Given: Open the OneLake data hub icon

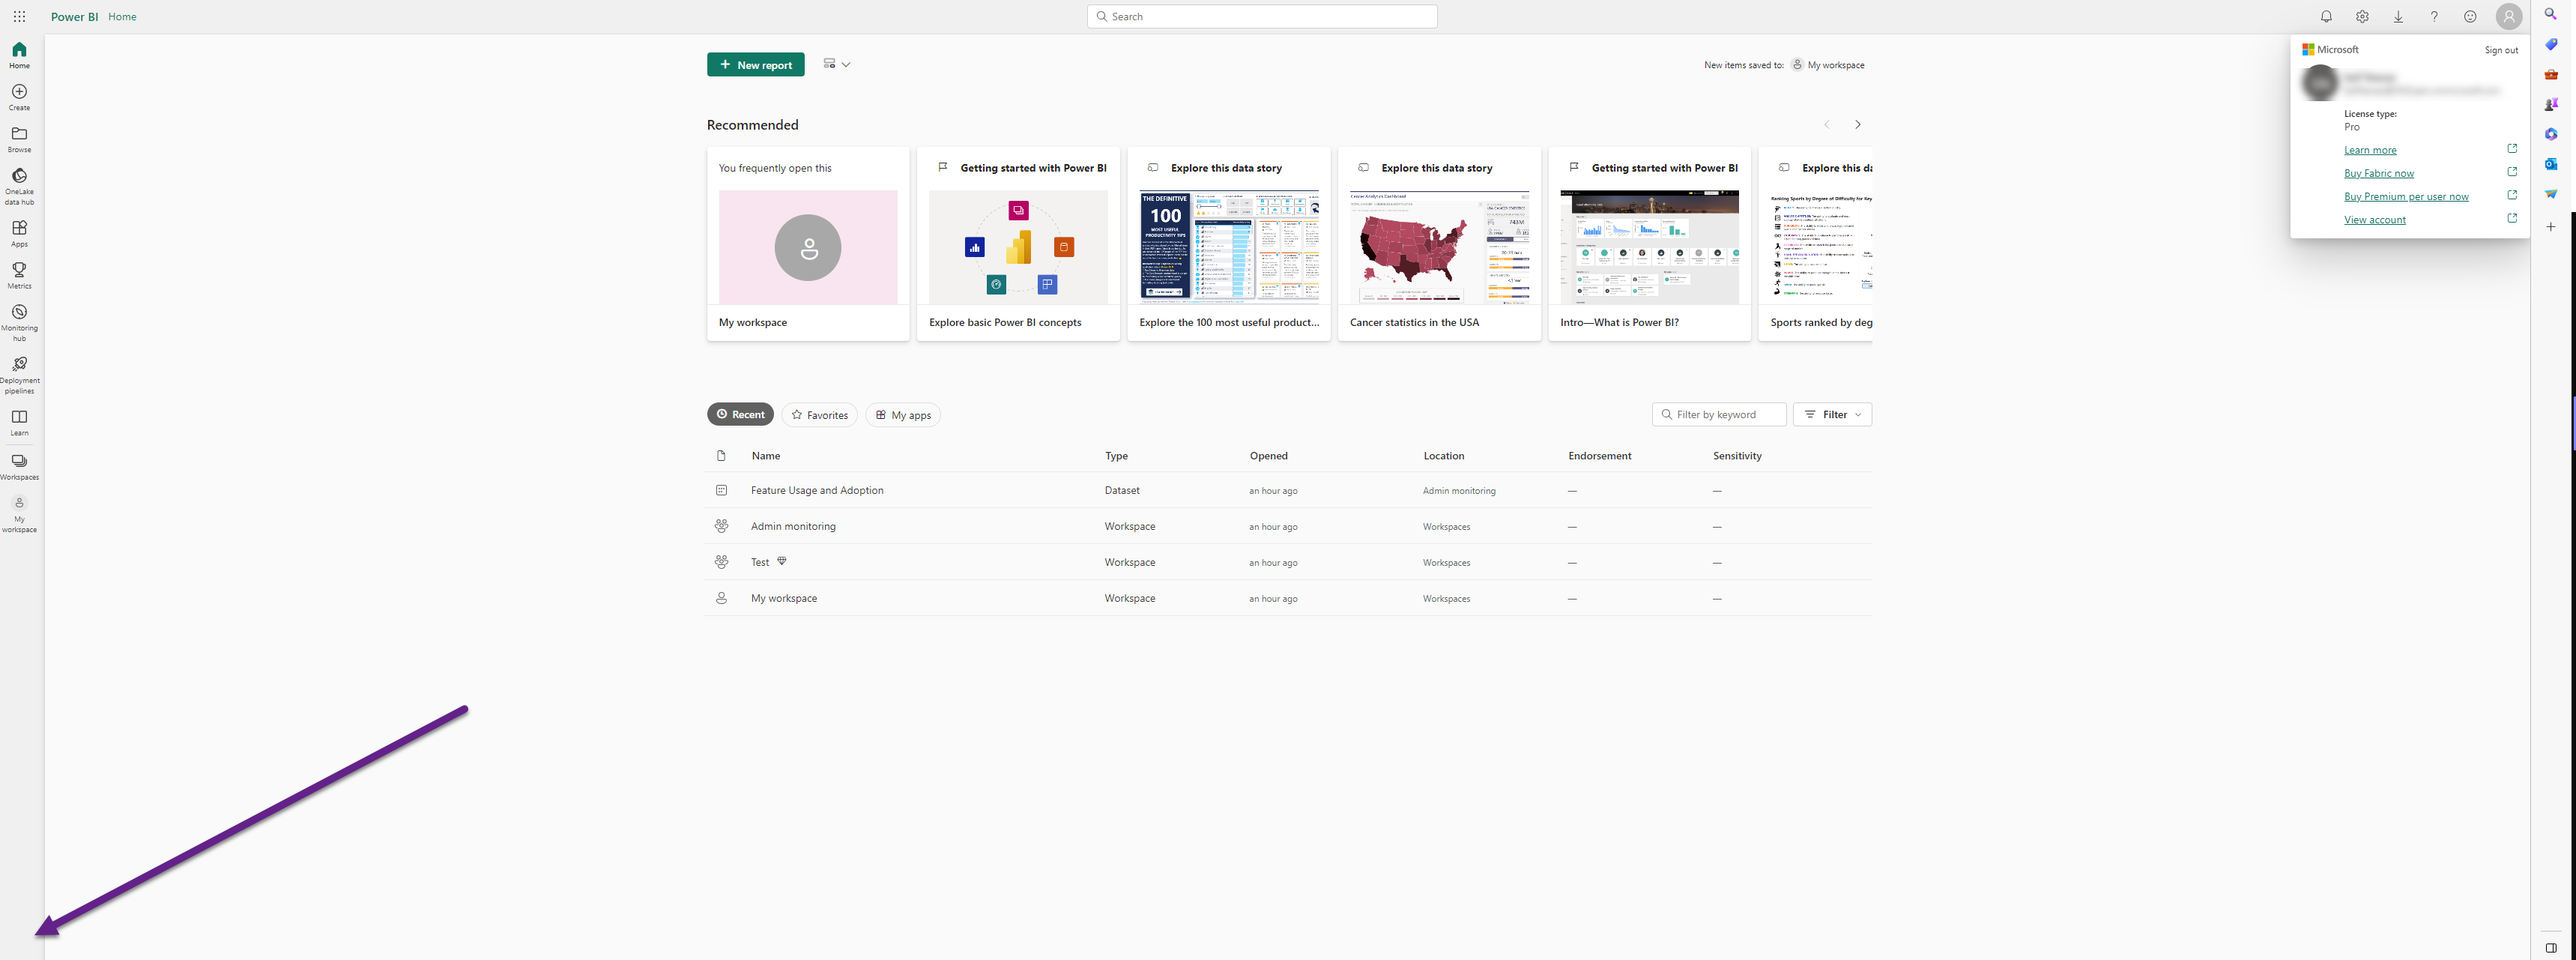Looking at the screenshot, I should [x=19, y=176].
